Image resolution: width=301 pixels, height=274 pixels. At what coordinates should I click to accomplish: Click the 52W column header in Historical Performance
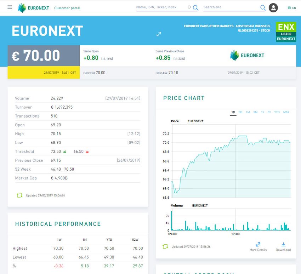135,240
